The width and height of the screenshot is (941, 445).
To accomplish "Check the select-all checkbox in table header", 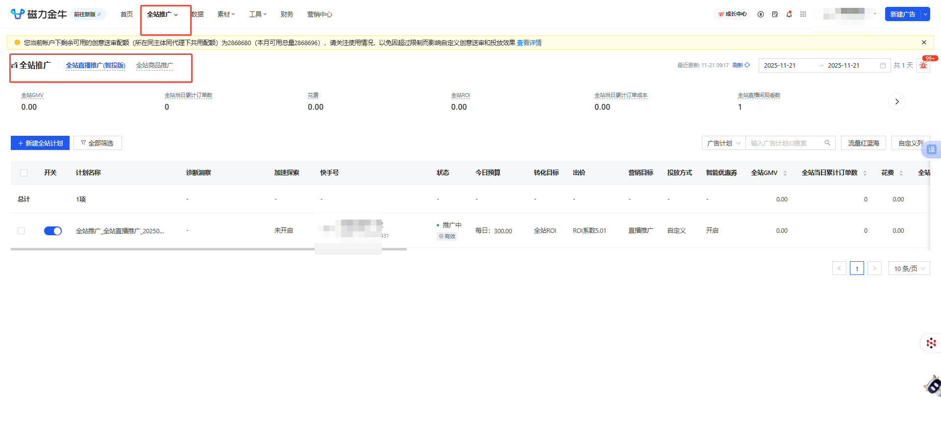I will 24,173.
